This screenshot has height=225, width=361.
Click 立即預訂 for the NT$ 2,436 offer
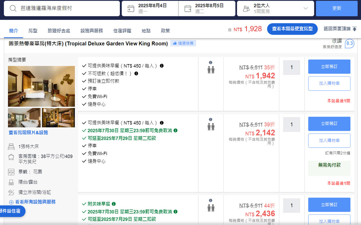329,205
